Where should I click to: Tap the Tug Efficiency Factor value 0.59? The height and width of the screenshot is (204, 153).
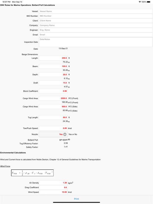click(x=66, y=143)
